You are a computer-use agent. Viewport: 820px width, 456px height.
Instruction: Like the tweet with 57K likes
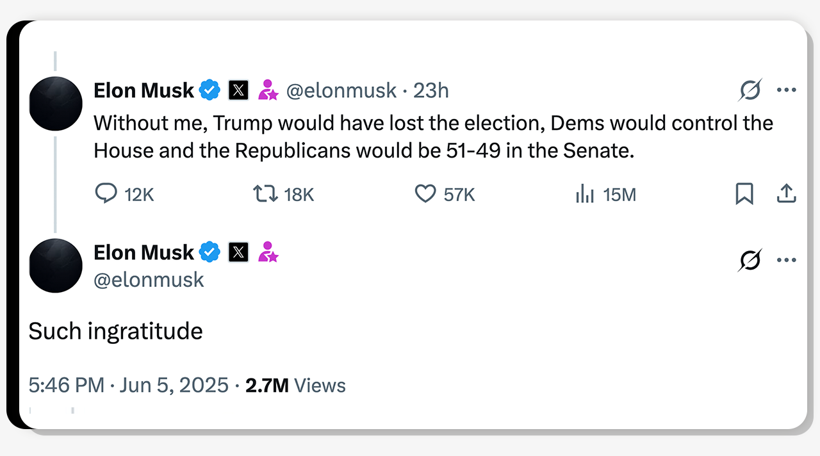(x=425, y=193)
